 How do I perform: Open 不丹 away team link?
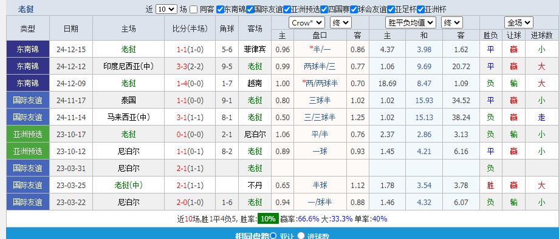point(255,185)
